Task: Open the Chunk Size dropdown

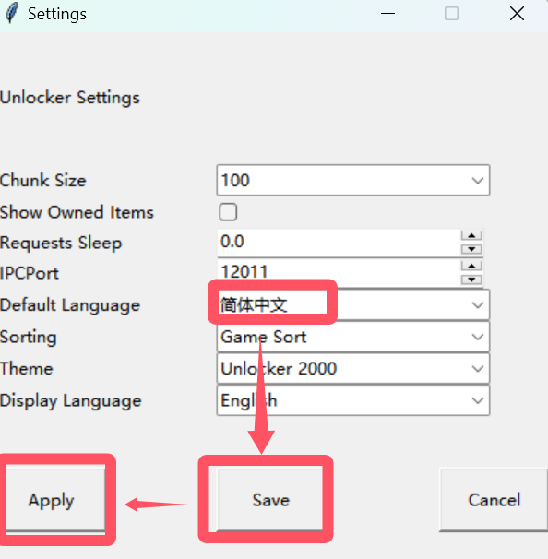Action: 353,180
